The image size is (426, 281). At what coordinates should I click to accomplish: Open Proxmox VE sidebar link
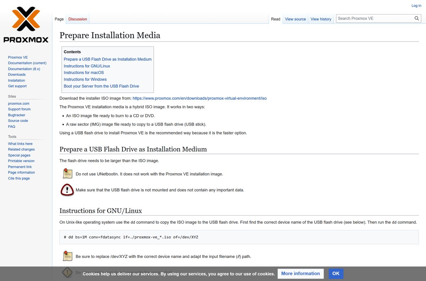point(18,57)
